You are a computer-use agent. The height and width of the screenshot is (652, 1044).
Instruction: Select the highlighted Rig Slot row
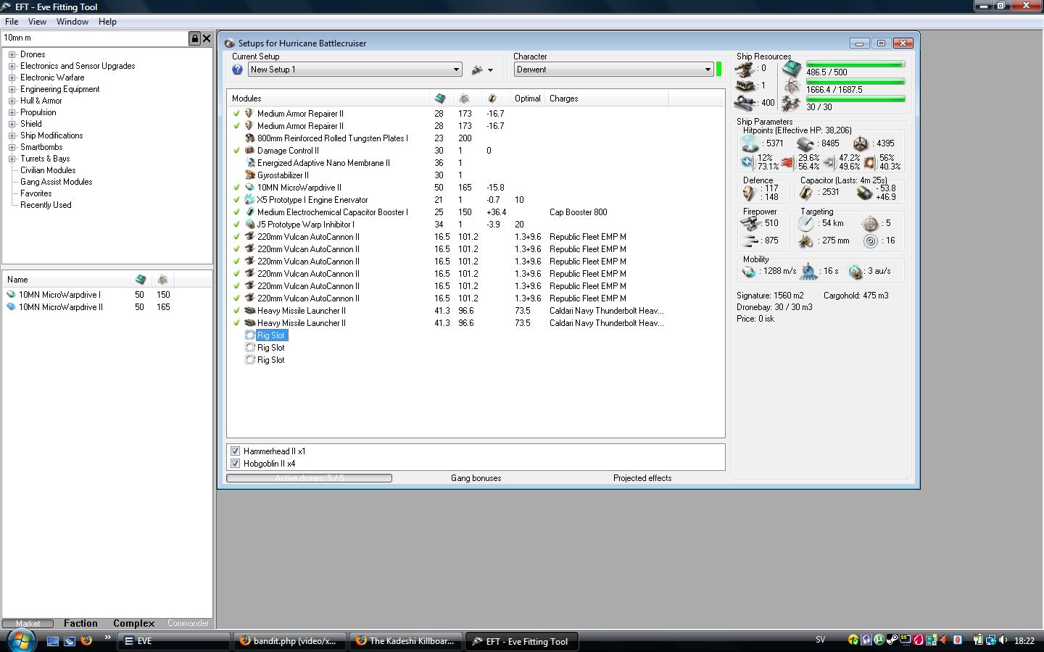pos(272,335)
